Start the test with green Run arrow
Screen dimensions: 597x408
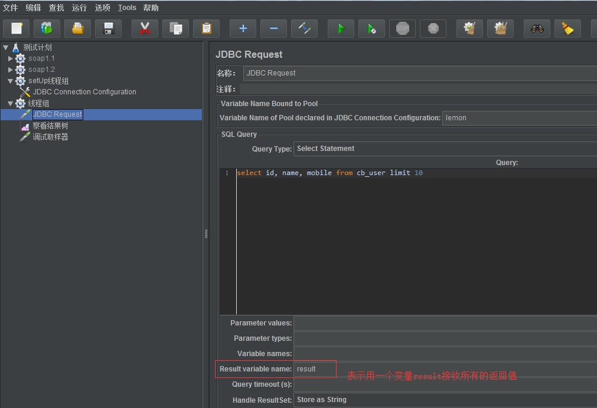(341, 28)
